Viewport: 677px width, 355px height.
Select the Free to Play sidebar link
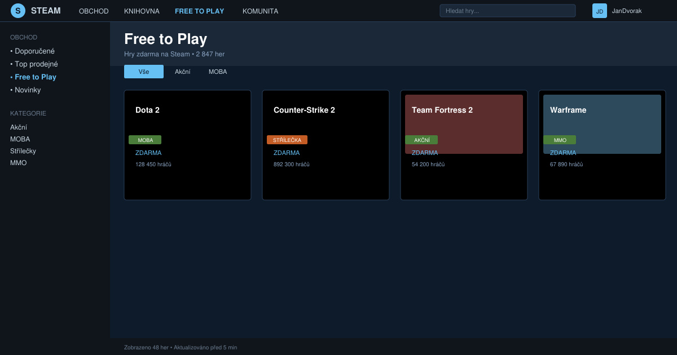tap(33, 77)
